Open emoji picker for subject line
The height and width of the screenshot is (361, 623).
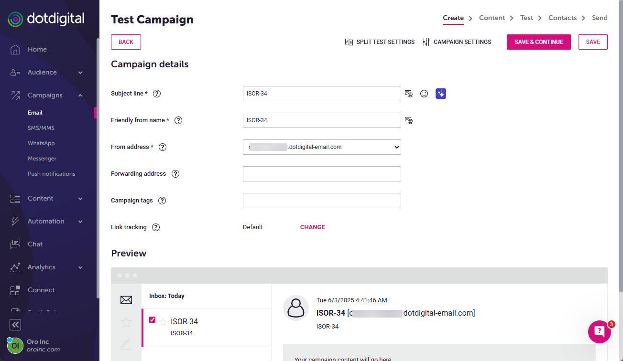tap(424, 94)
